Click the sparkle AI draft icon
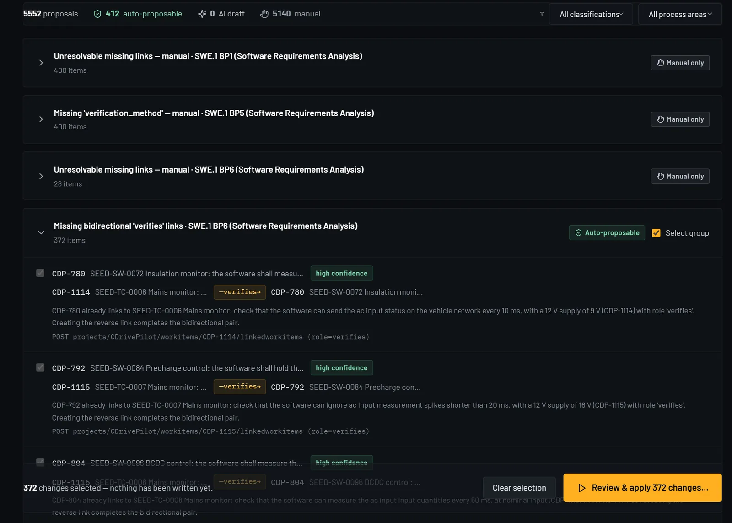 pyautogui.click(x=202, y=14)
